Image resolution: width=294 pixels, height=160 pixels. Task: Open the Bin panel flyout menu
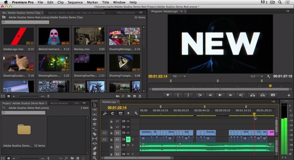141,13
